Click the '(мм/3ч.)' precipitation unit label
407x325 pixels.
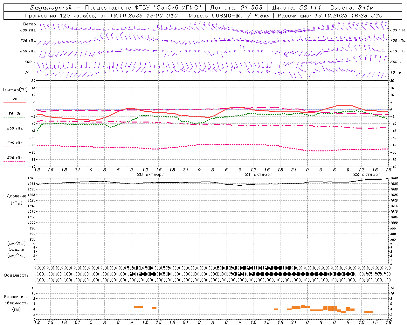point(17,244)
